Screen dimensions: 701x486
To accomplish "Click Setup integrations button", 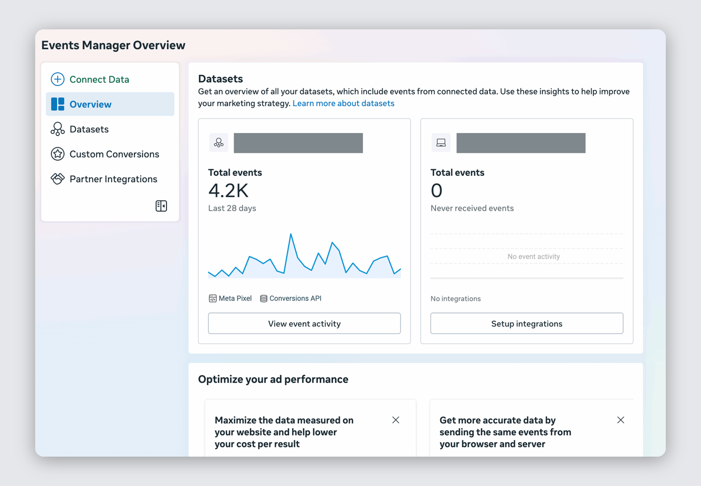I will tap(526, 323).
